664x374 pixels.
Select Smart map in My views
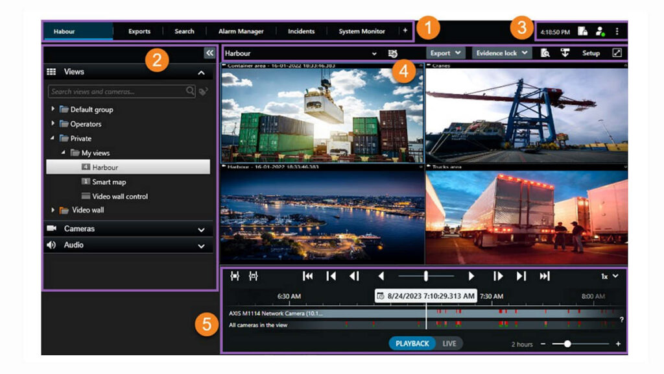(x=109, y=182)
